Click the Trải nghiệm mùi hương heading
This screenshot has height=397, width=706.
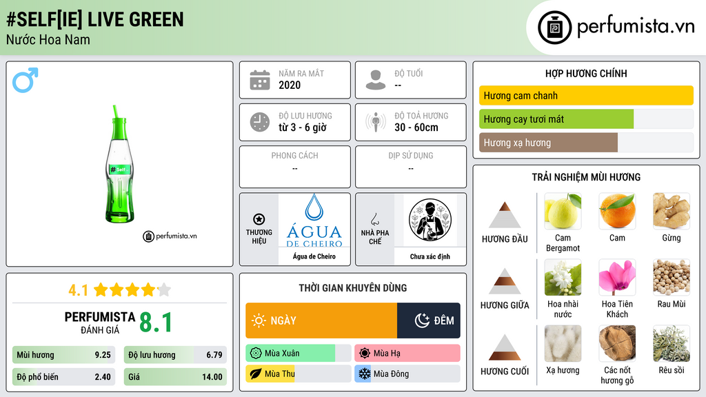[x=586, y=177]
